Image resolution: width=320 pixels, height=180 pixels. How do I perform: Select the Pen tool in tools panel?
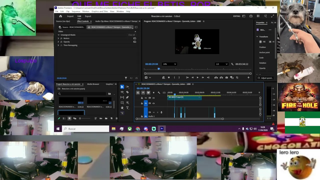point(127,97)
